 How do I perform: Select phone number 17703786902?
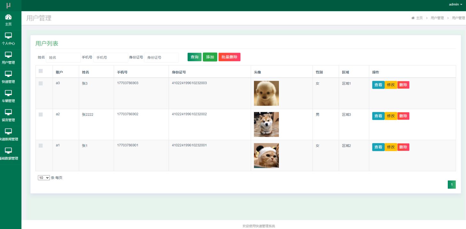pos(128,114)
